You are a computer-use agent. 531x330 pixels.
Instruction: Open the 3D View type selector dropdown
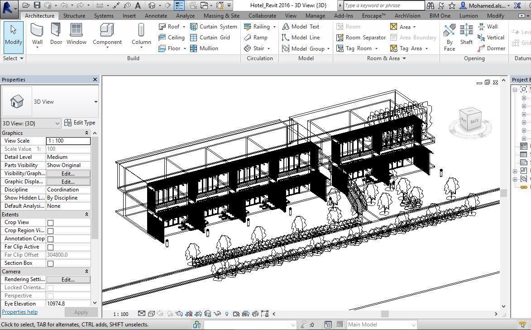(96, 102)
